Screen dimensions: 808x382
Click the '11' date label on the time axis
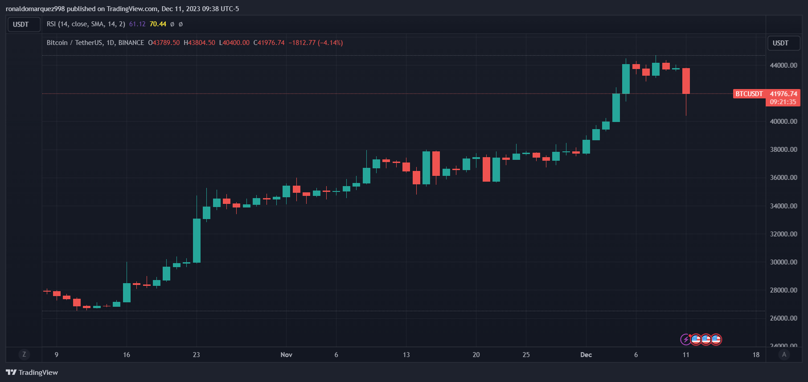tap(686, 355)
